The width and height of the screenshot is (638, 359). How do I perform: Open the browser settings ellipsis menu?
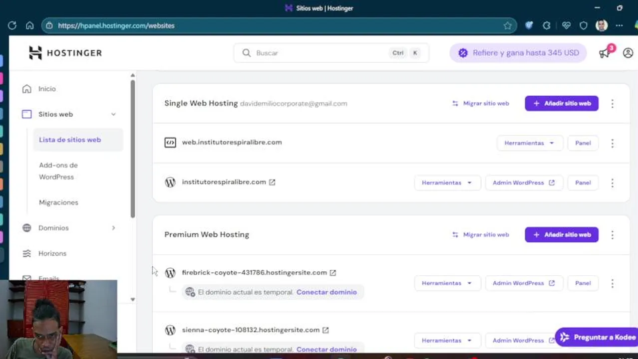pyautogui.click(x=620, y=25)
